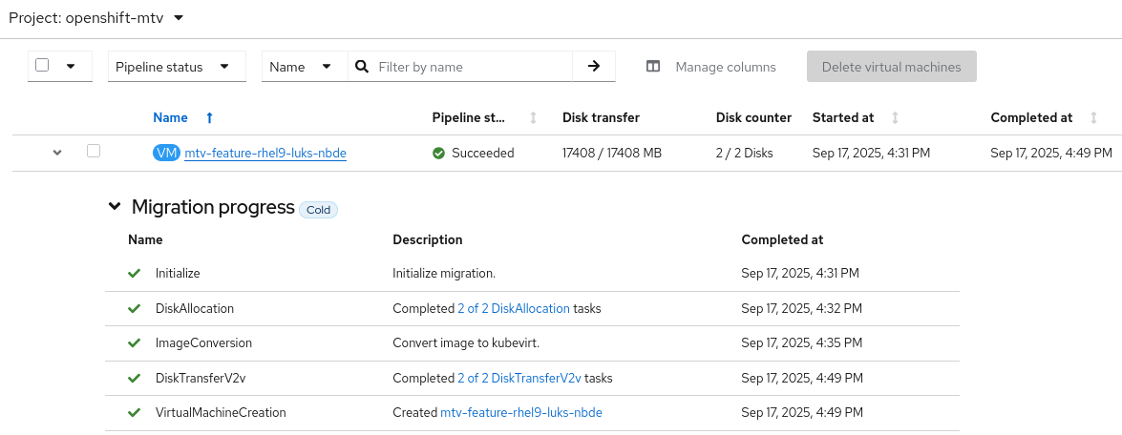
Task: Click the Pipeline status sort icon
Action: coord(533,118)
